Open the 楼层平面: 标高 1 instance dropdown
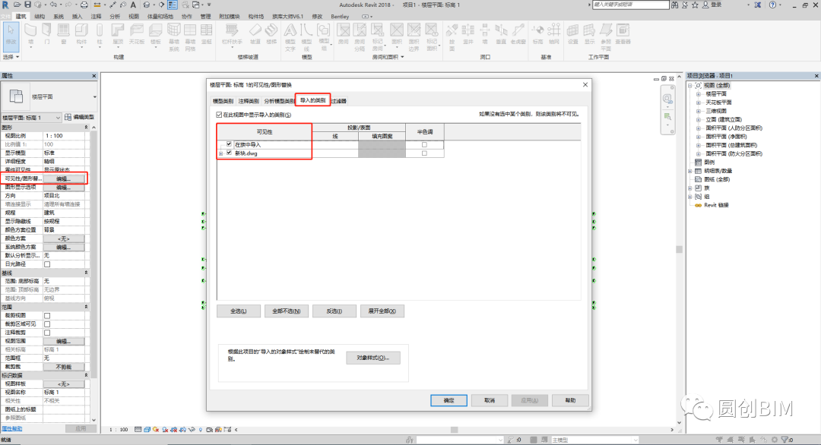This screenshot has width=821, height=445. coord(31,118)
